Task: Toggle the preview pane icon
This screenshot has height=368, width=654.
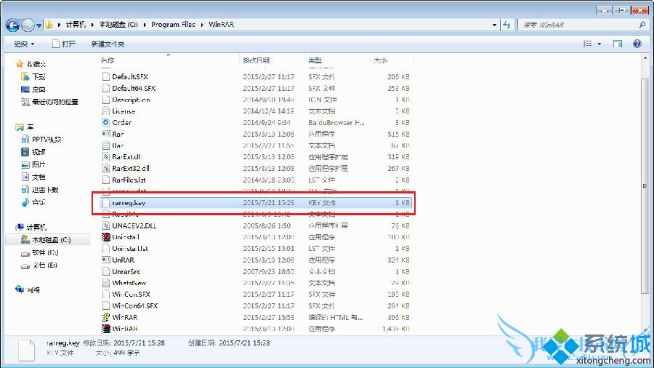Action: tap(618, 44)
